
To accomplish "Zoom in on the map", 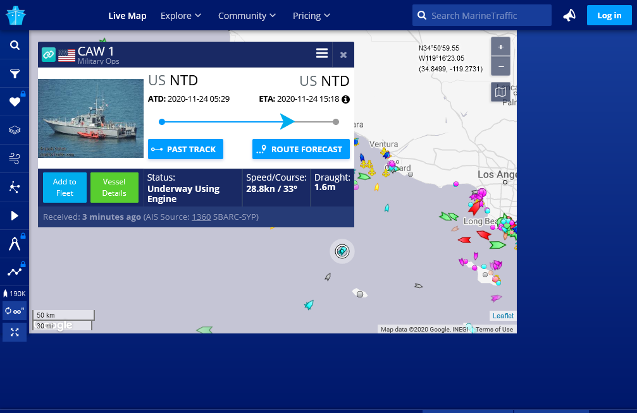I will 500,47.
